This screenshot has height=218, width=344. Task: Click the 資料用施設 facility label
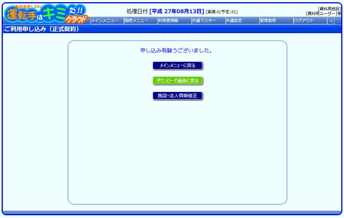(329, 9)
